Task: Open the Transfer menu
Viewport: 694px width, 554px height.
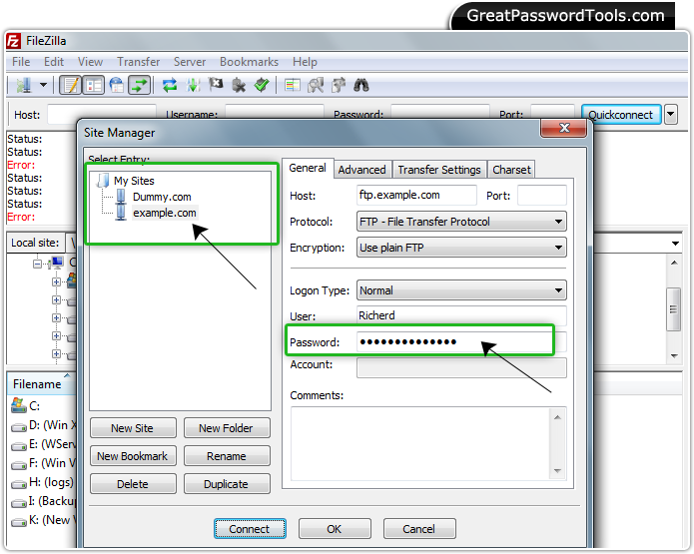Action: tap(138, 62)
